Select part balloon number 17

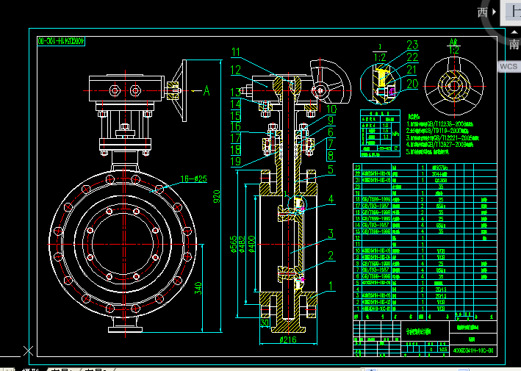(x=236, y=138)
